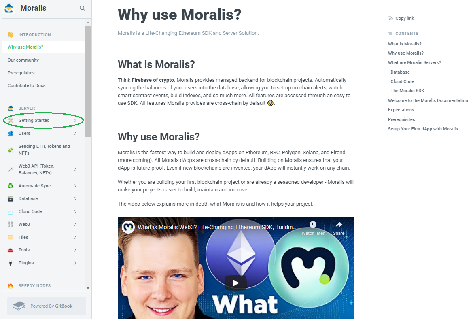Jump to The Moralis SDK section
This screenshot has width=473, height=319.
(407, 91)
